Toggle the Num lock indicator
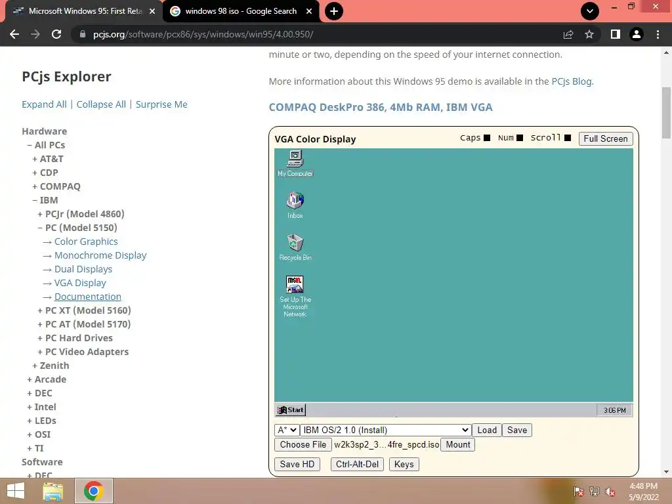 pos(520,138)
